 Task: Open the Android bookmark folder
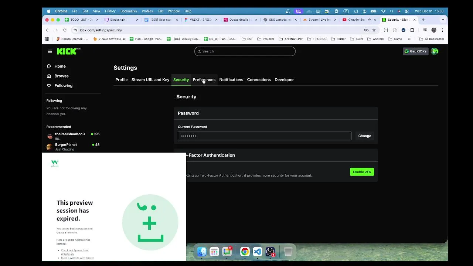pos(375,39)
